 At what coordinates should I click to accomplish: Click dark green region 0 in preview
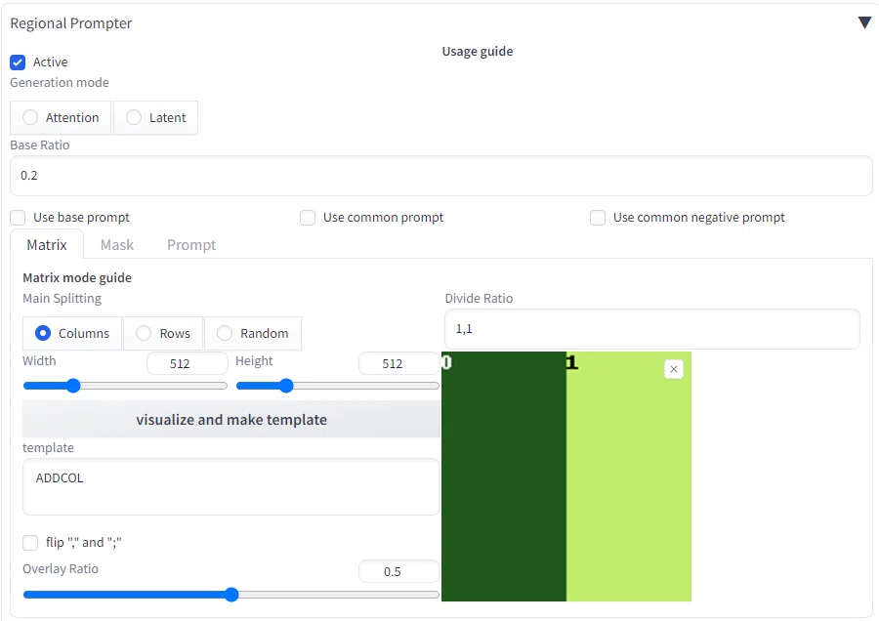tap(504, 476)
